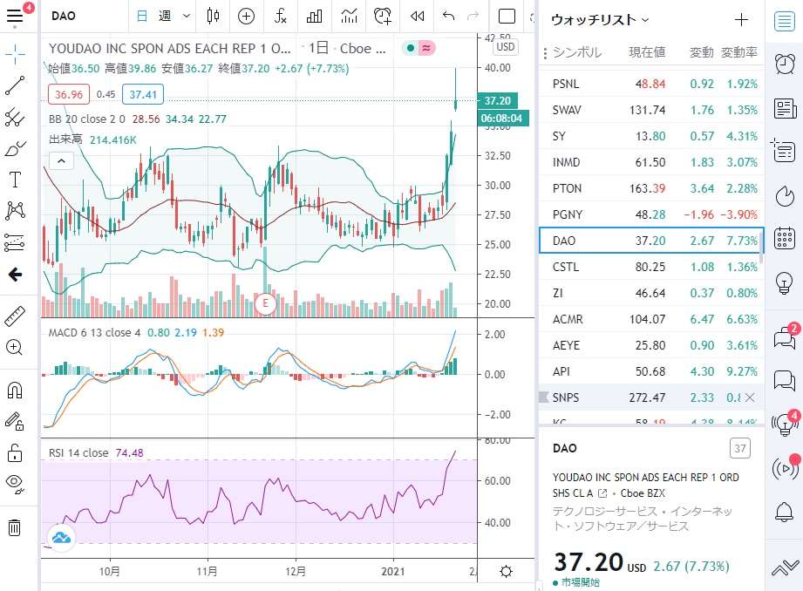This screenshot has width=803, height=591.
Task: Remove SNPS from watchlist with X
Action: (x=750, y=397)
